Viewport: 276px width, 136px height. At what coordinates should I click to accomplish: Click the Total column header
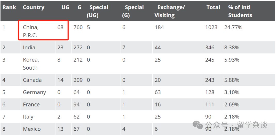pos(213,7)
